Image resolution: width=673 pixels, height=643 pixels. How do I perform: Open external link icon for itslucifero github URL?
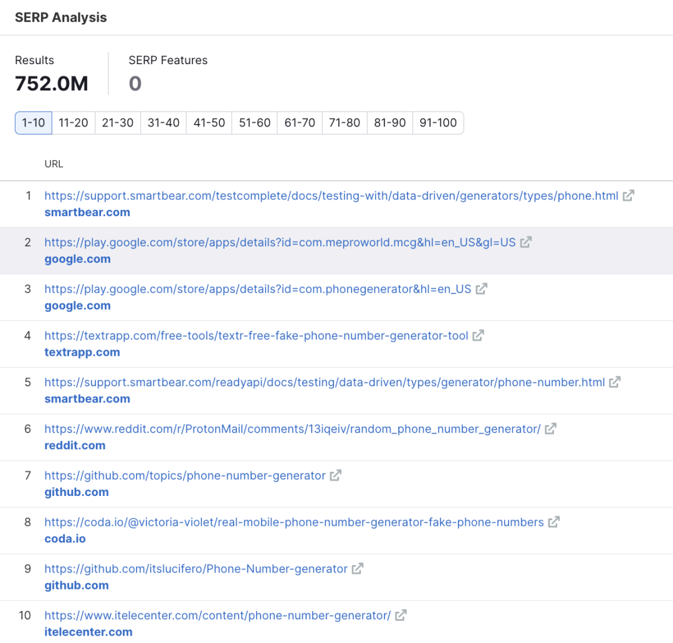[x=357, y=569]
